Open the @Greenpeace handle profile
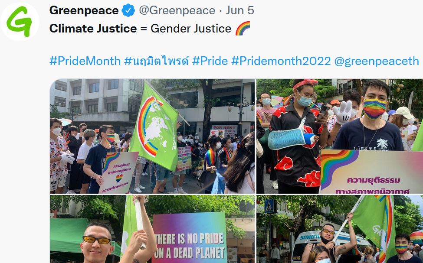Image resolution: width=423 pixels, height=263 pixels. pos(177,10)
